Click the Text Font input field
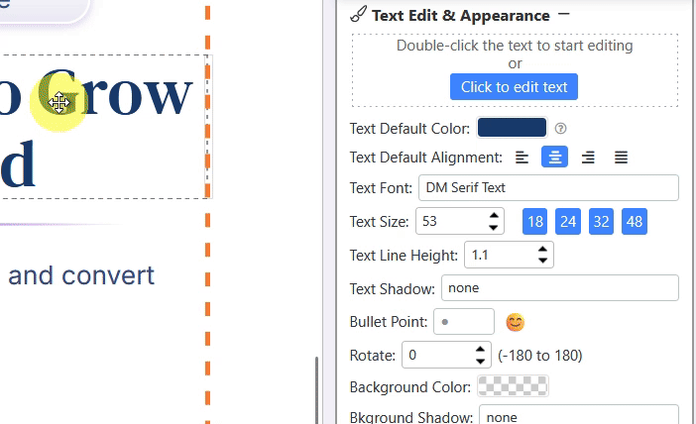 click(x=548, y=188)
